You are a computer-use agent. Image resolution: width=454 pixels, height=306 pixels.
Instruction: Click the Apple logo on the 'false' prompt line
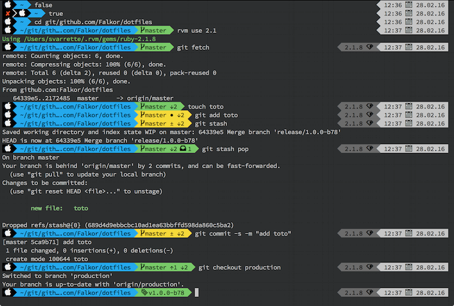tap(8, 5)
